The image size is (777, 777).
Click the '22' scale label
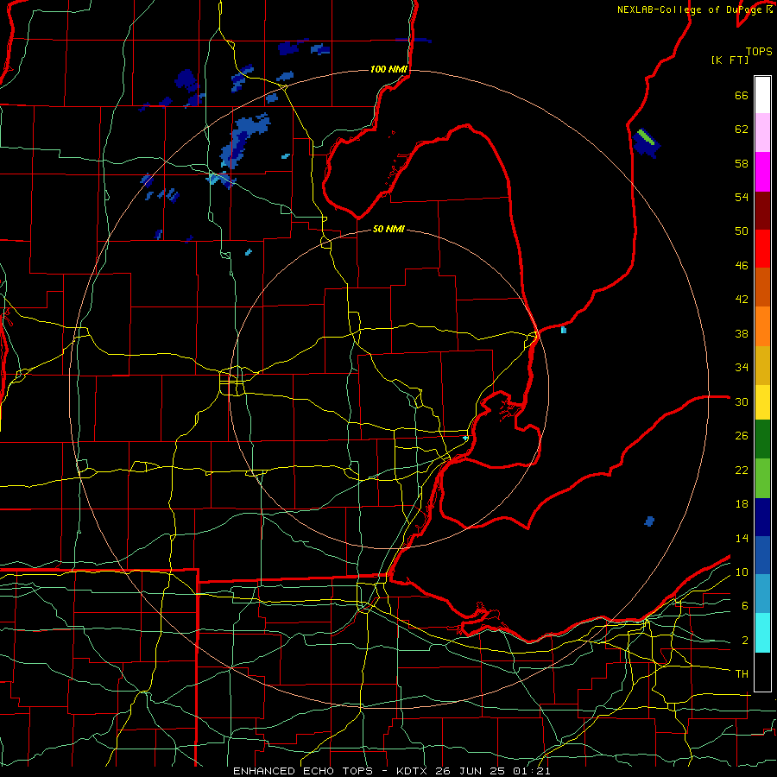(x=742, y=470)
